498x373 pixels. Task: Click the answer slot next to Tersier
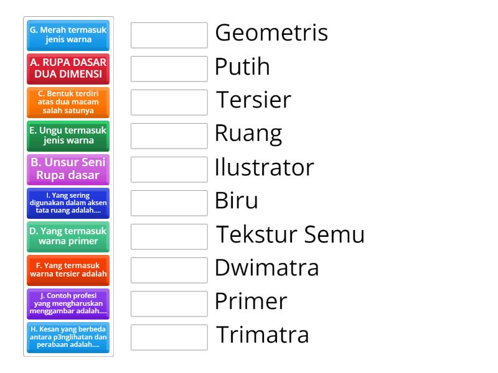click(x=169, y=103)
